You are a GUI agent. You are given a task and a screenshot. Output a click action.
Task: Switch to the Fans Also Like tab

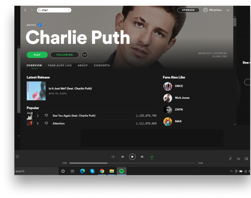[x=60, y=65]
